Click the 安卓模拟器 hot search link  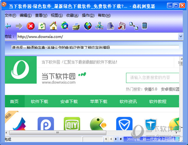170,89
